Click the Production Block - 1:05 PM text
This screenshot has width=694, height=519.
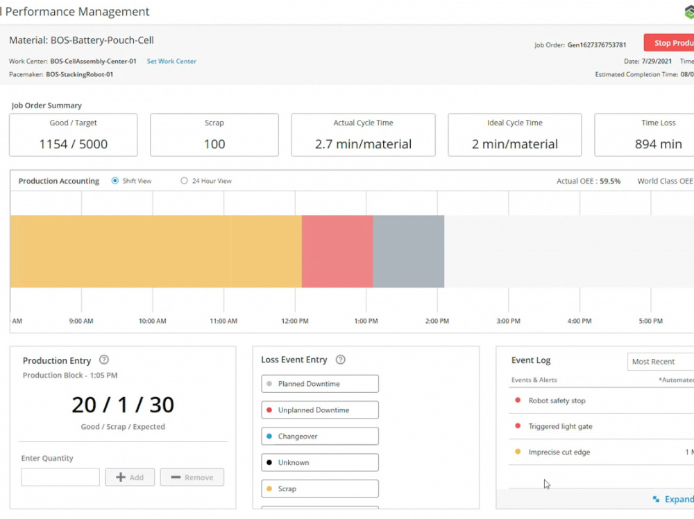pos(70,375)
